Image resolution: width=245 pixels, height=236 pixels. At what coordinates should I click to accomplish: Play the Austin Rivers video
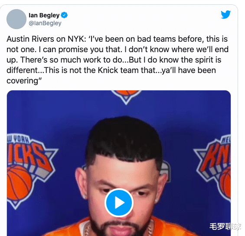(x=119, y=203)
